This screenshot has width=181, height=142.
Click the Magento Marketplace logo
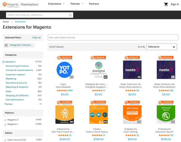point(21,4)
